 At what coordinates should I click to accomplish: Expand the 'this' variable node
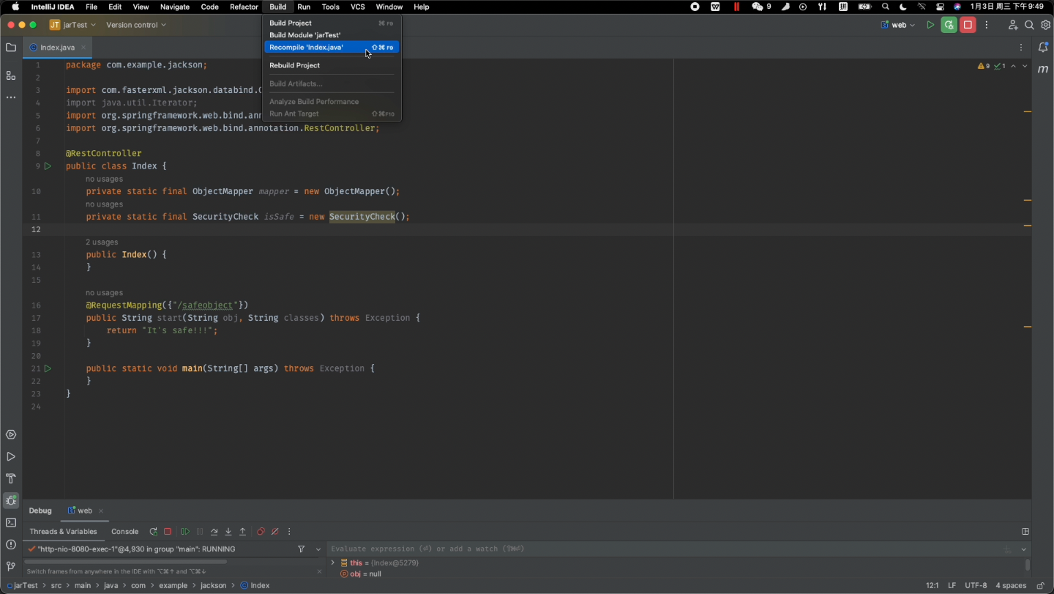pos(333,563)
